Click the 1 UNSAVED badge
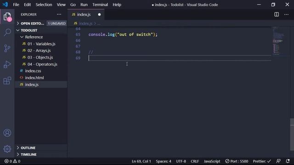This screenshot has height=165, width=294. coord(57,23)
